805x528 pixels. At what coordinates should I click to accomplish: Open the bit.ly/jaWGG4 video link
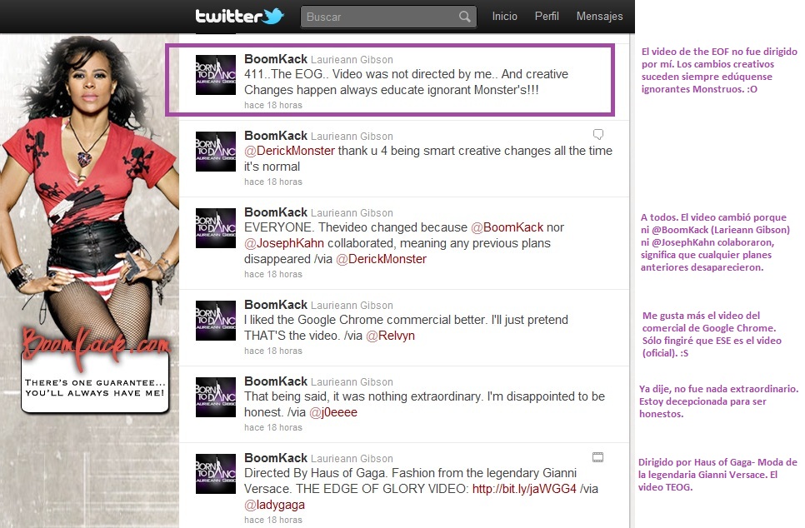tap(524, 489)
